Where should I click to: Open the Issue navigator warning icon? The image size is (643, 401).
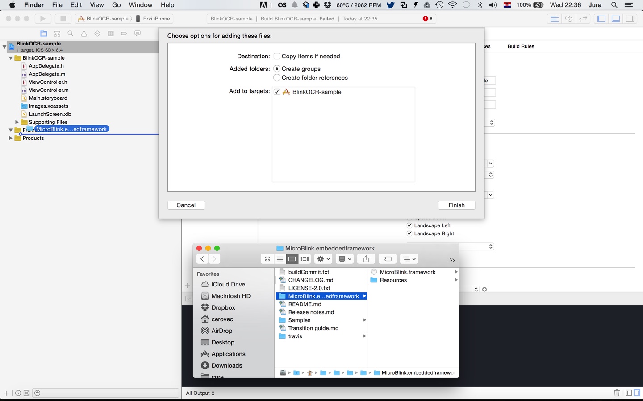84,33
